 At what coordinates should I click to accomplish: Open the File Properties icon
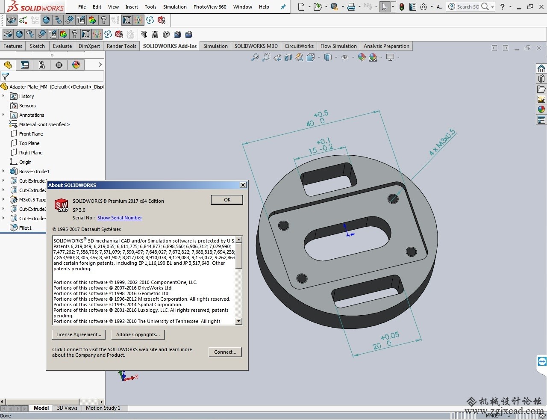pos(412,7)
